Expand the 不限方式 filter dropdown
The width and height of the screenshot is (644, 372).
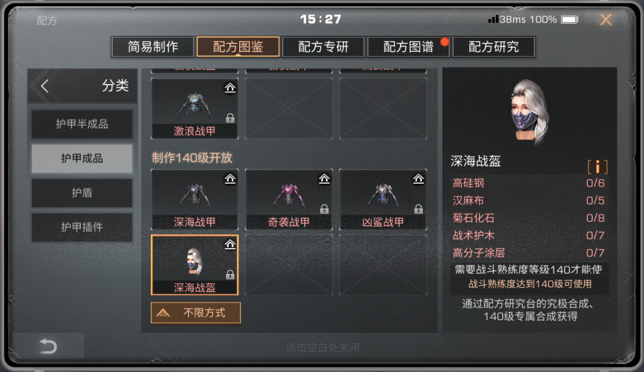[x=196, y=313]
